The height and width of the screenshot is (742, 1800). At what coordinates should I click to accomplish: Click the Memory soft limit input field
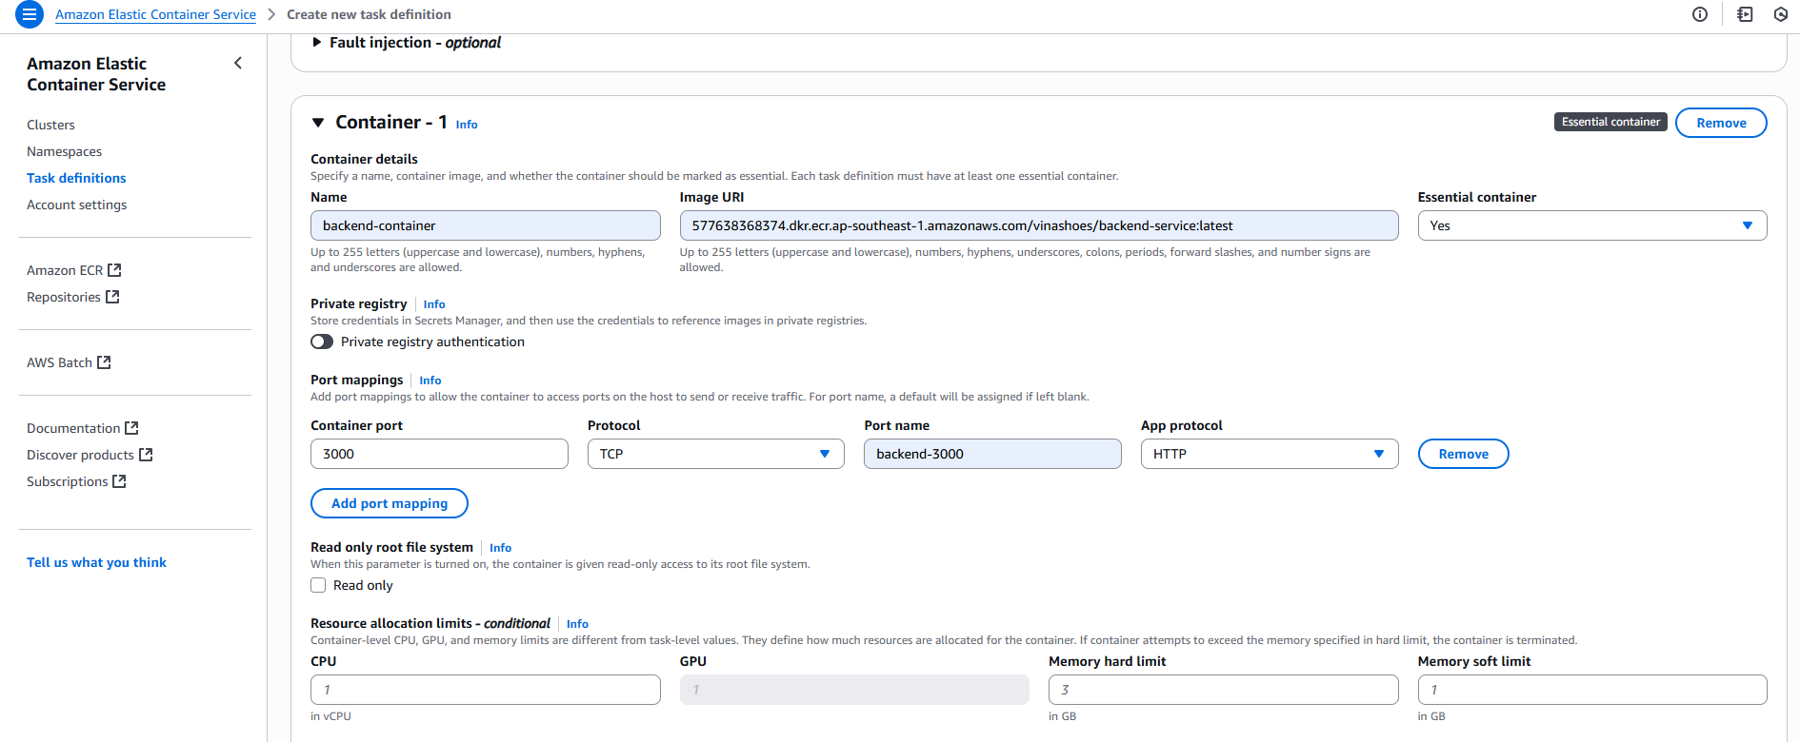[x=1591, y=690]
